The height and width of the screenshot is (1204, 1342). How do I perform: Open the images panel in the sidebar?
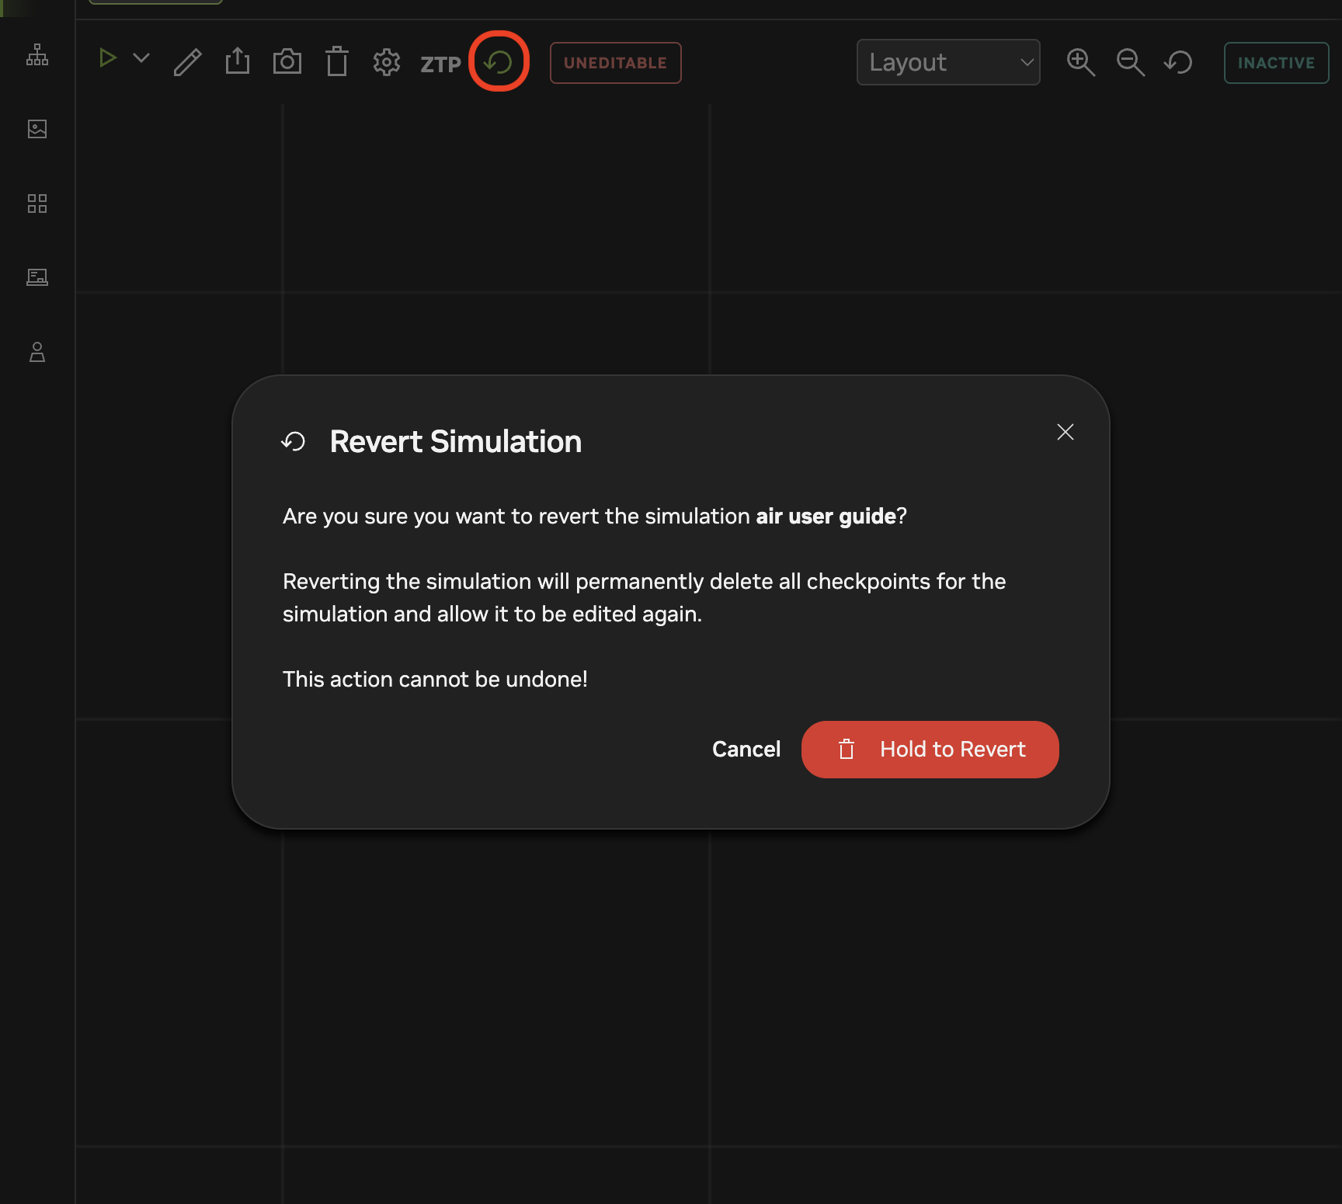tap(37, 130)
